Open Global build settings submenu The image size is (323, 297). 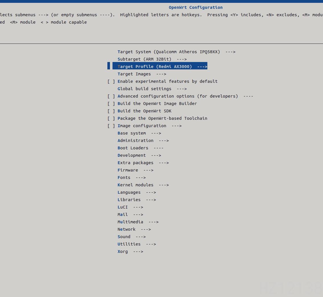coord(152,89)
